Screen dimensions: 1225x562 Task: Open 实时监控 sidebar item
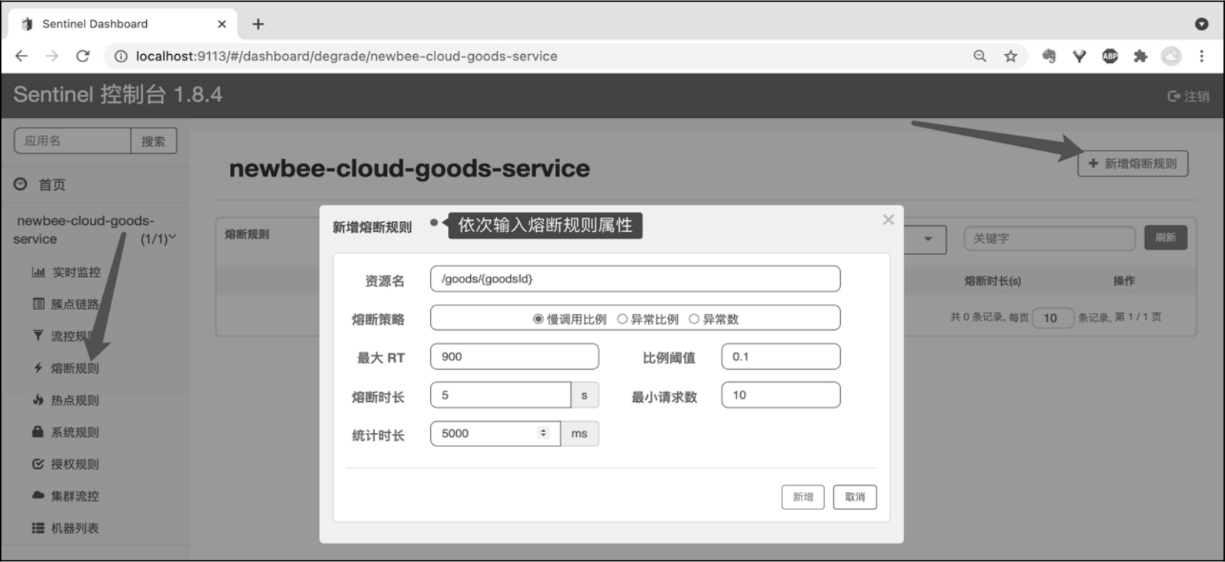(66, 272)
